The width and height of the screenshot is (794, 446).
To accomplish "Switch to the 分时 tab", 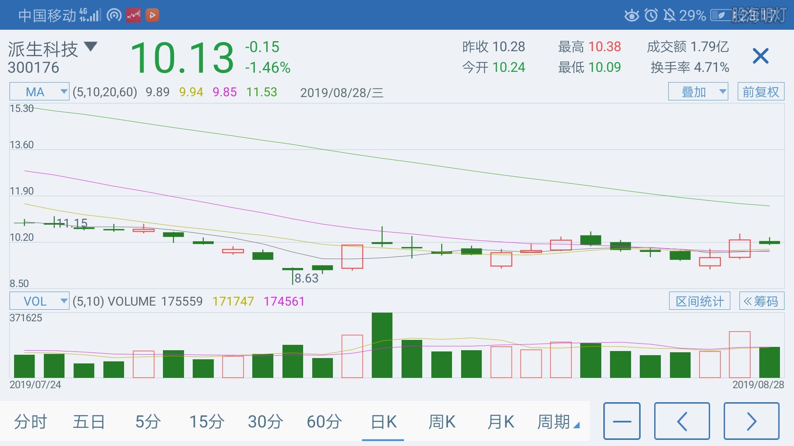I will tap(31, 422).
